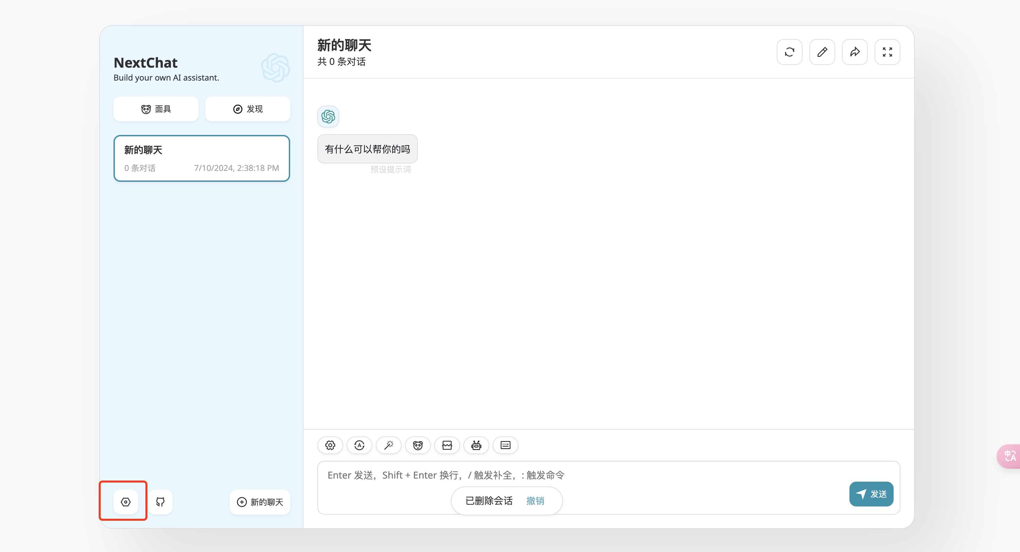The height and width of the screenshot is (552, 1020).
Task: Open chat settings gear above input
Action: pos(330,445)
